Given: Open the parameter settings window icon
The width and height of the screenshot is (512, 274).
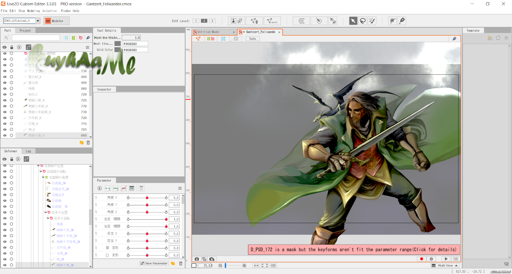Looking at the screenshot, I should 132,188.
